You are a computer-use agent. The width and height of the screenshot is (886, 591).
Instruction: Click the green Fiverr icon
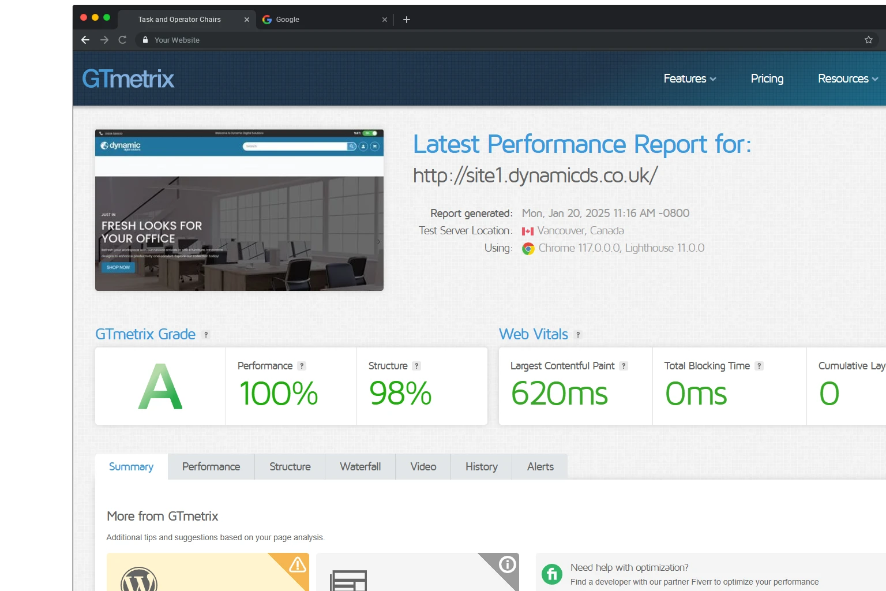(552, 574)
